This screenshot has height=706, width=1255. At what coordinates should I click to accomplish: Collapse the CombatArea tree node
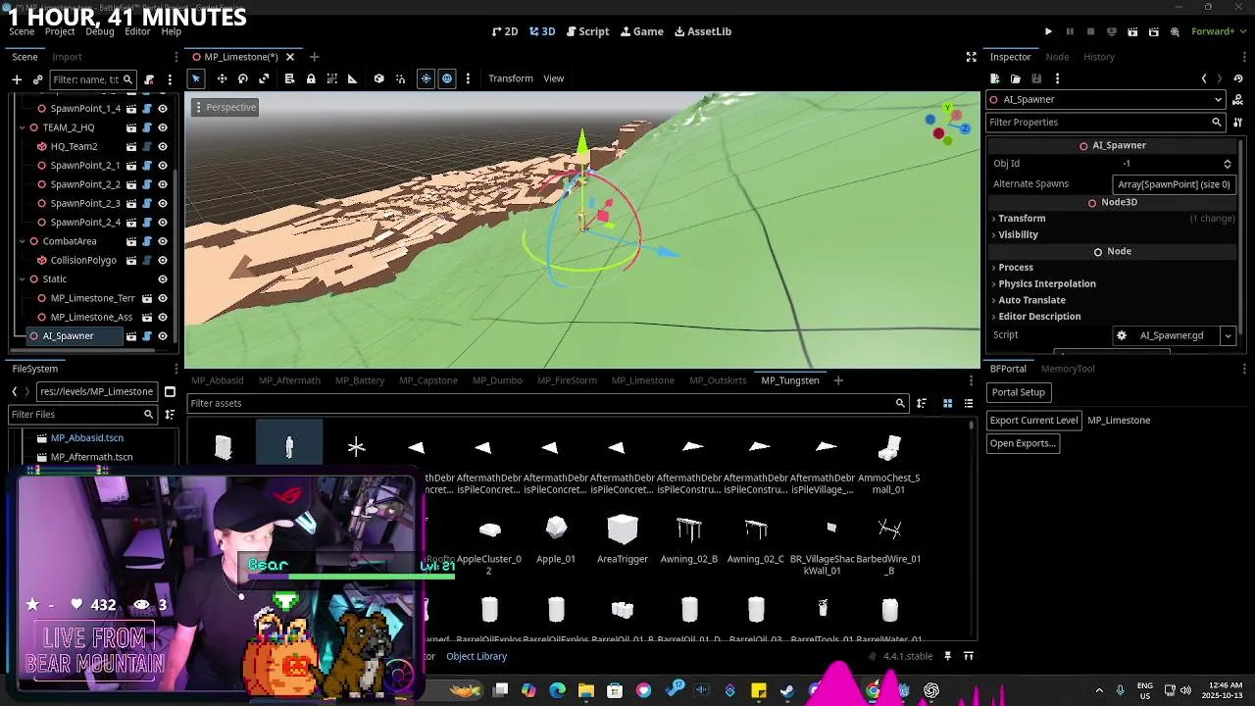point(22,241)
